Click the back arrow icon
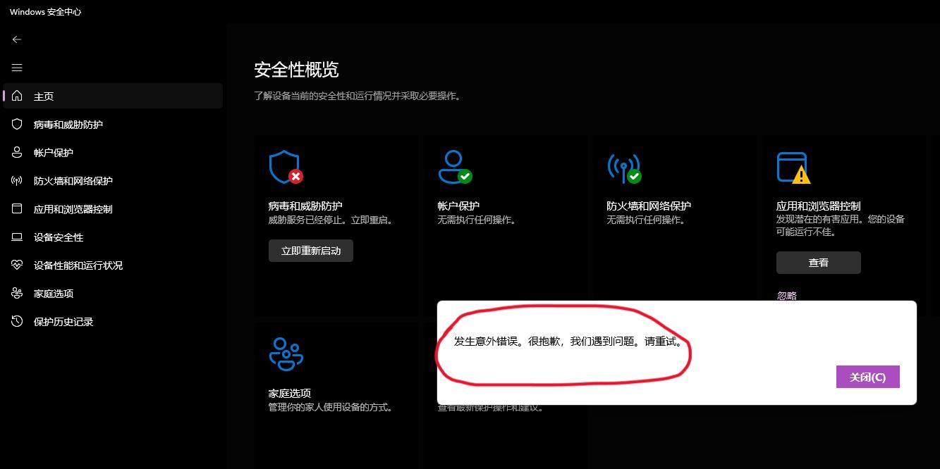The width and height of the screenshot is (940, 469). [x=17, y=39]
